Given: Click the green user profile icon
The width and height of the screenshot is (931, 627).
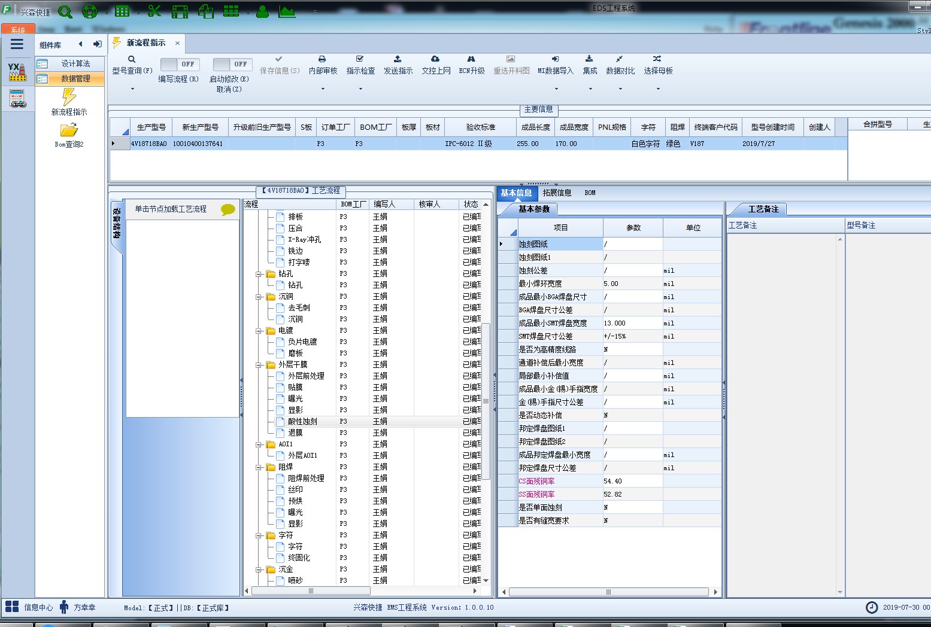Looking at the screenshot, I should click(x=262, y=11).
